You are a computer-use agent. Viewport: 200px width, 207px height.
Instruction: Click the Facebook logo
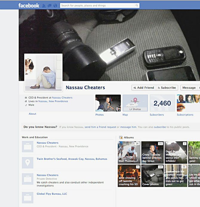[x=29, y=5]
